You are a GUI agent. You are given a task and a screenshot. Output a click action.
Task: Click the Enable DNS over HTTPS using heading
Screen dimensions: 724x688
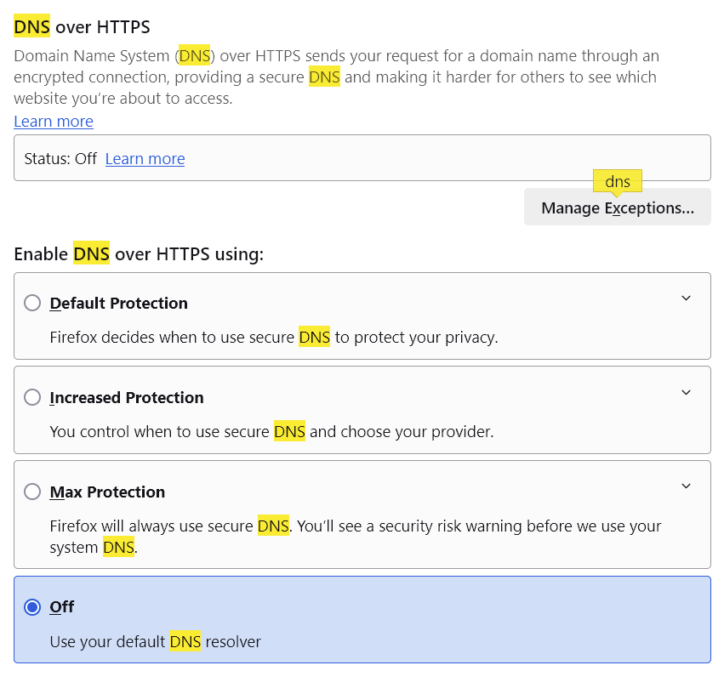[139, 253]
